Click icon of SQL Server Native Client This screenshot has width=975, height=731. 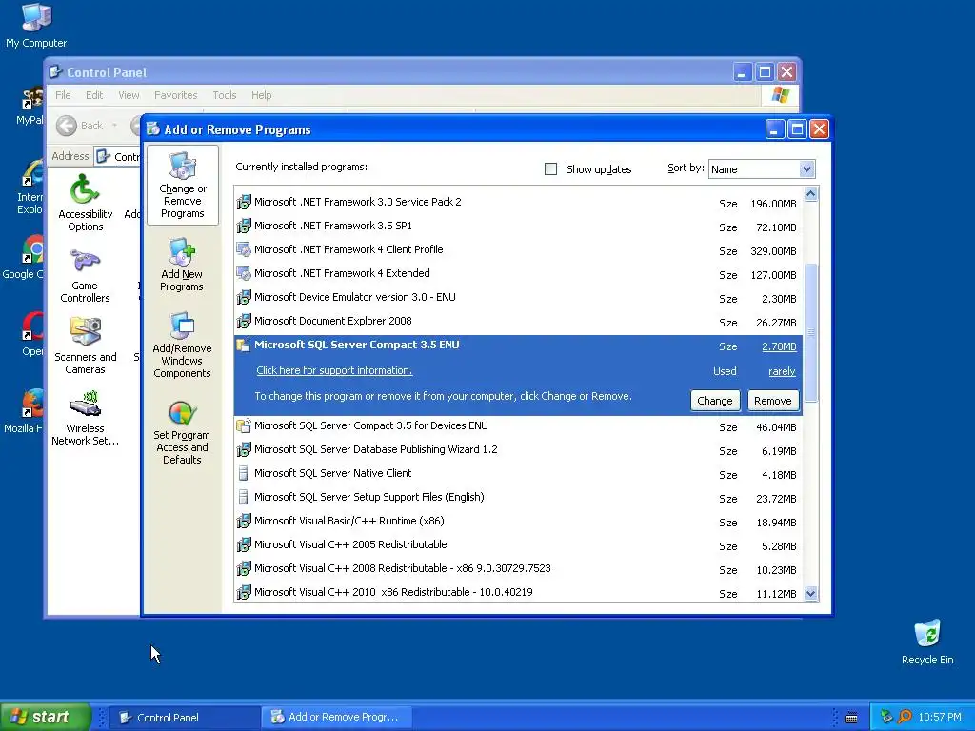[244, 474]
